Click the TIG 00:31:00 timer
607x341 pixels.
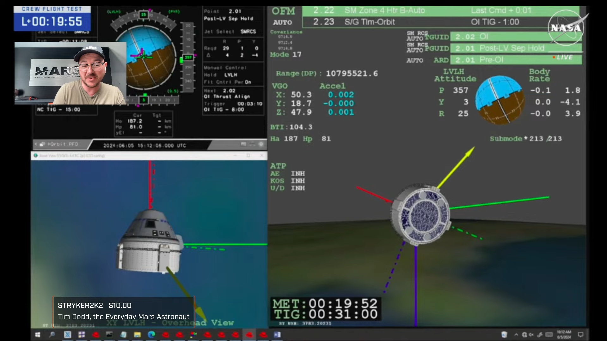tap(325, 314)
